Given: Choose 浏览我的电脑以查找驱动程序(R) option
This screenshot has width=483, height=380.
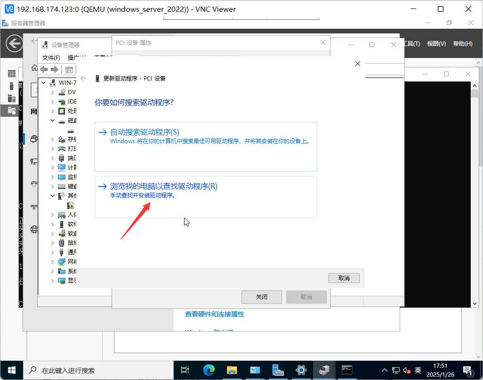Looking at the screenshot, I should pos(206,197).
